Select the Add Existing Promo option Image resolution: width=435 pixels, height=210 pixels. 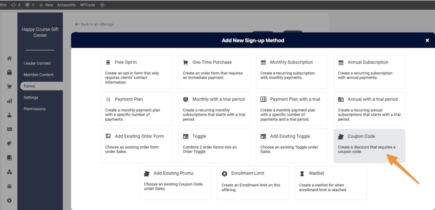pos(175,182)
